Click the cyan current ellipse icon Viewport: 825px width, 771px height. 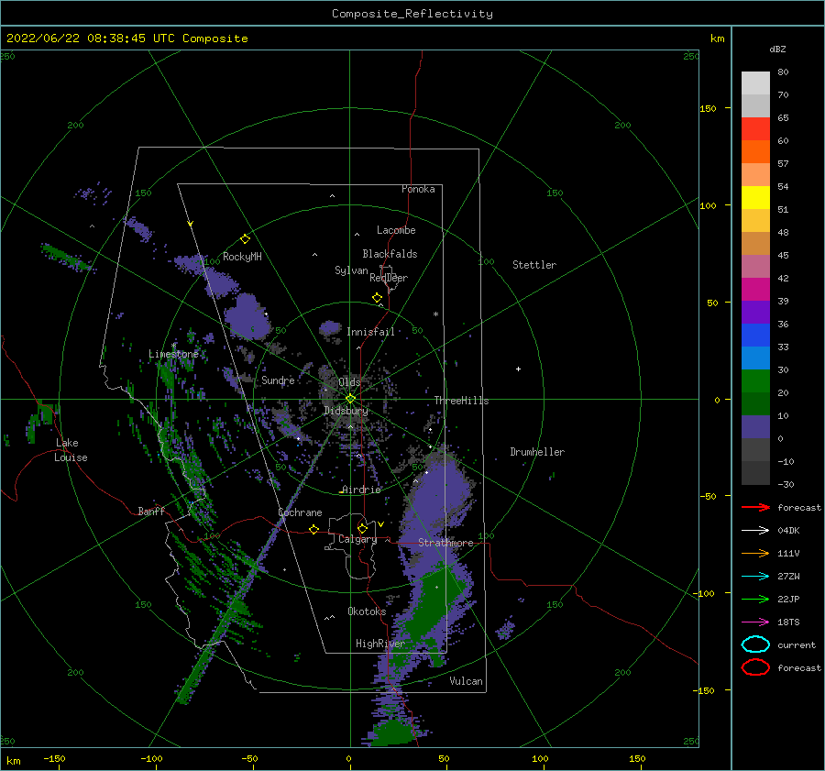pos(755,644)
